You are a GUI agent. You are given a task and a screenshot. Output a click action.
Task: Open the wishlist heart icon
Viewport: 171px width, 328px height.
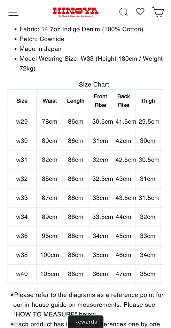tap(140, 12)
